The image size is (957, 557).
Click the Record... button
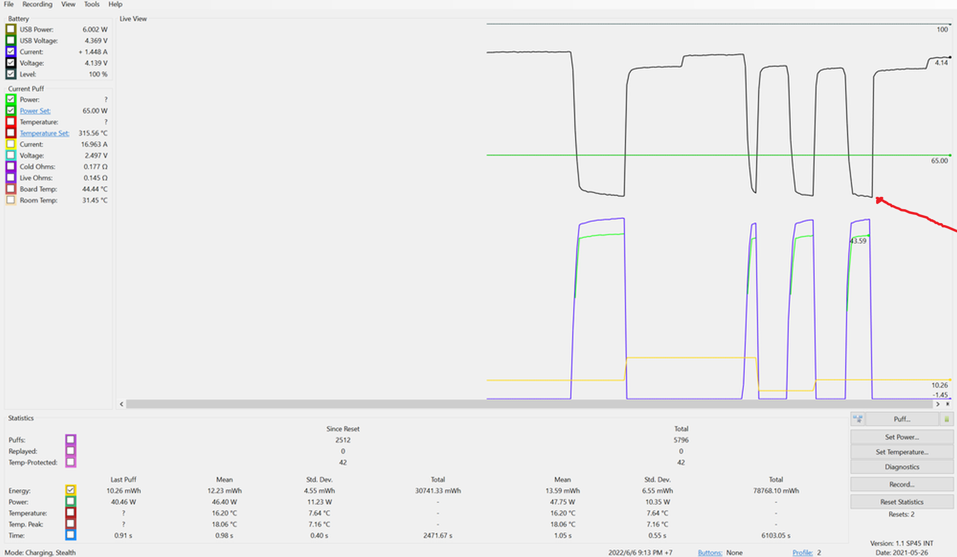[902, 484]
